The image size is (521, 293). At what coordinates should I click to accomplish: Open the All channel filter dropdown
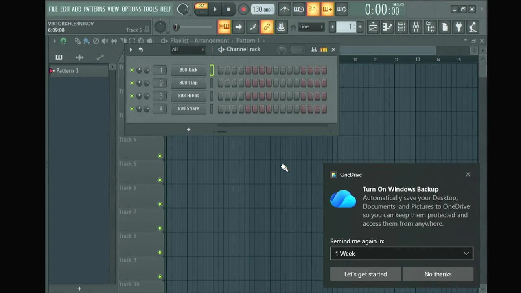tap(188, 50)
